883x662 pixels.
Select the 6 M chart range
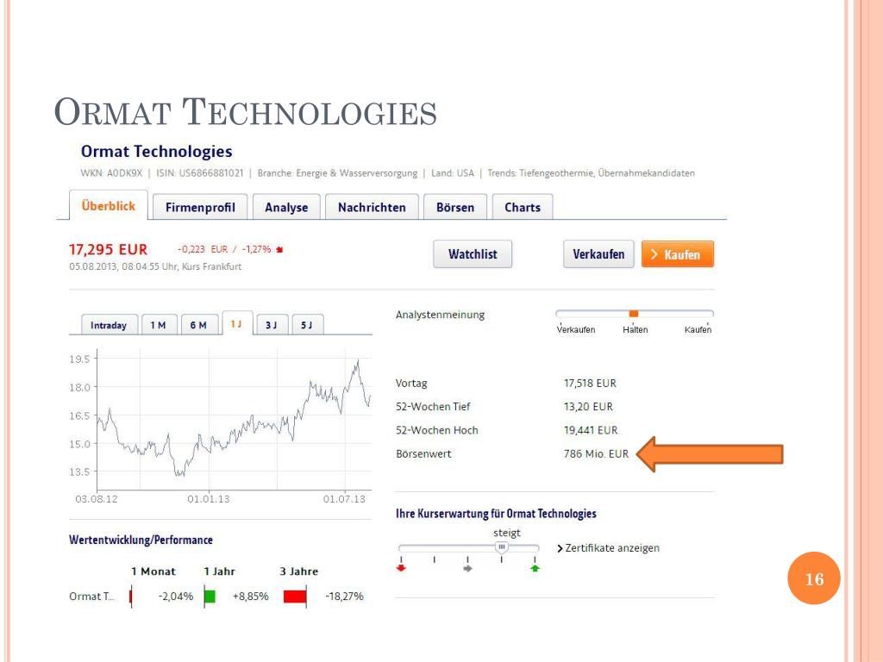(199, 325)
